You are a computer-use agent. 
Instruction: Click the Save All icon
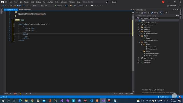click(x=20, y=5)
